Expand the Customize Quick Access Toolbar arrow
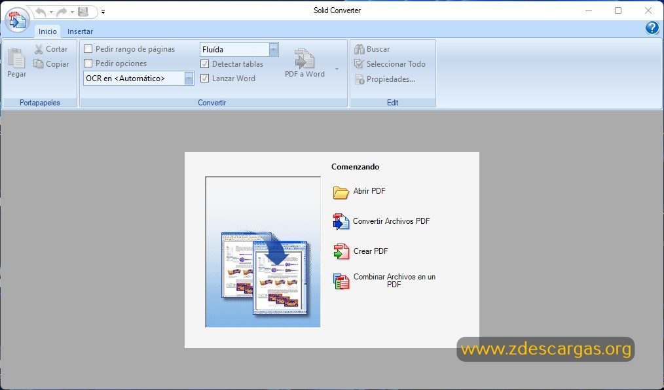The width and height of the screenshot is (664, 390). [103, 12]
